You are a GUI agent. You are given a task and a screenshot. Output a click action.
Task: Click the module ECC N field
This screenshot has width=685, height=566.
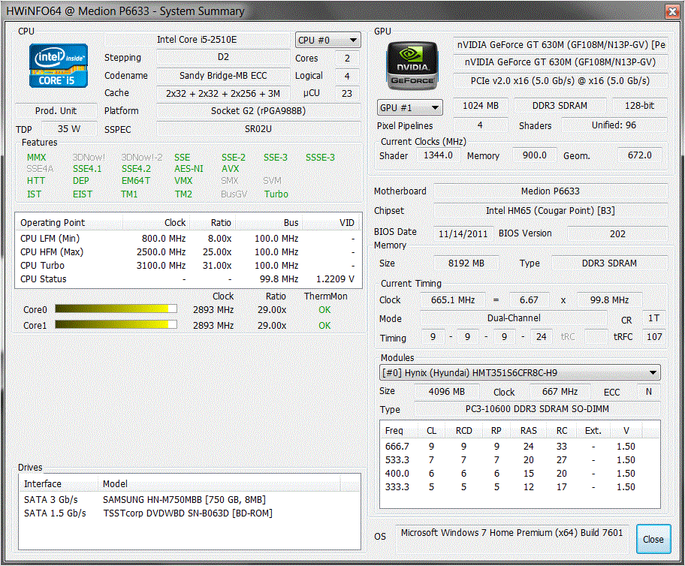coord(648,392)
